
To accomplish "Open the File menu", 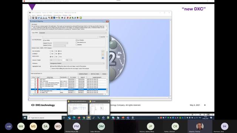I will (x=30, y=15).
